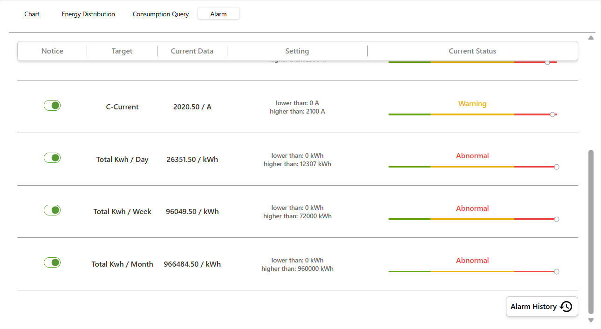The image size is (601, 329).
Task: Click the Alarm History clock icon
Action: pyautogui.click(x=566, y=307)
